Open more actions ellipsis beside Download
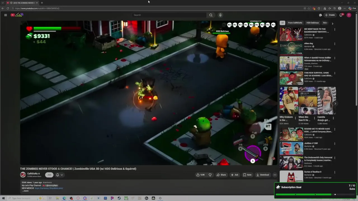The width and height of the screenshot is (358, 201). 275,175
